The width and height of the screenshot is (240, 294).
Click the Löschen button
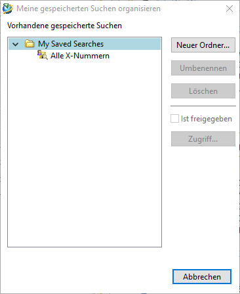click(x=203, y=91)
